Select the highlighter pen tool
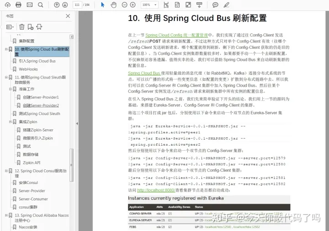The height and width of the screenshot is (231, 329). (226, 5)
